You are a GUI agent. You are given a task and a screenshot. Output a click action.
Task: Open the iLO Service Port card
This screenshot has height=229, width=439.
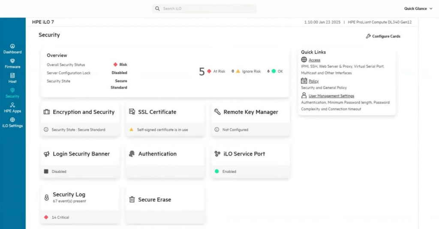click(x=250, y=161)
